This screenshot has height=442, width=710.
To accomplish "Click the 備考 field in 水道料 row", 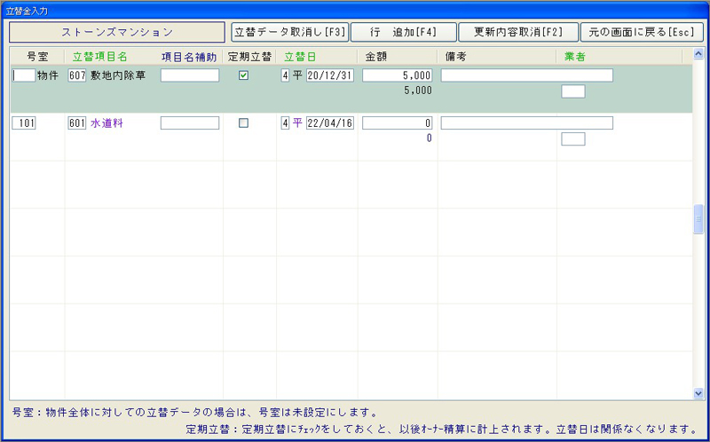I will tap(526, 123).
